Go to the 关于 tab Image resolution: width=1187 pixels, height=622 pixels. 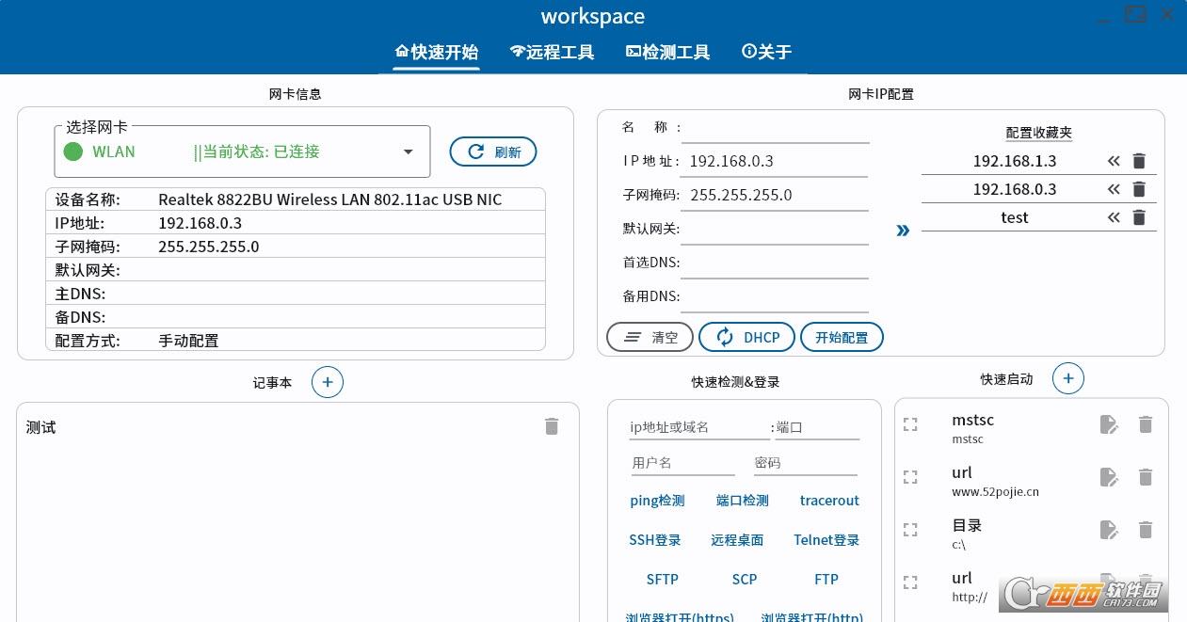tap(767, 52)
